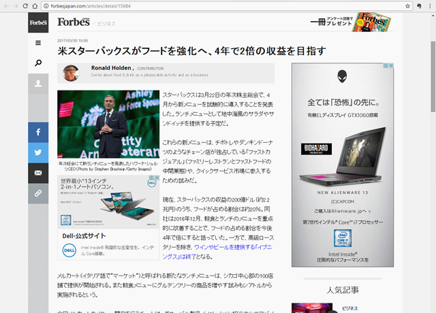This screenshot has width=436, height=313.
Task: Share the article via email envelope icon
Action: [x=38, y=174]
